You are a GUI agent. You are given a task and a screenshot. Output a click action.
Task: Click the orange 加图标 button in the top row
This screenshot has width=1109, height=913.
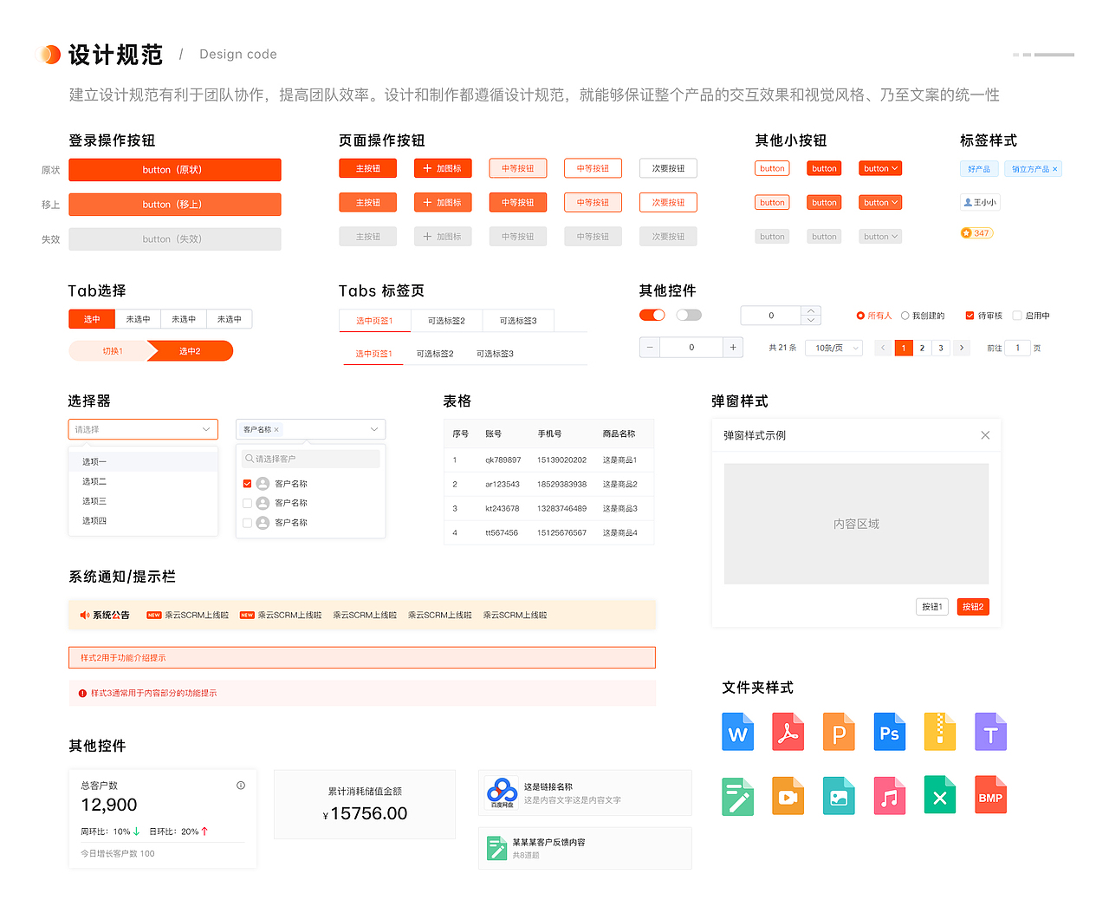(x=443, y=168)
